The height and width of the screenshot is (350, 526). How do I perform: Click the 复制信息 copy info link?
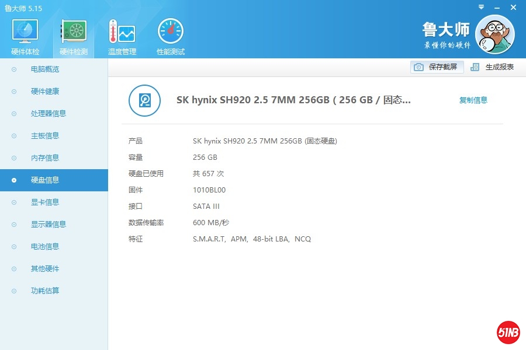pyautogui.click(x=473, y=100)
